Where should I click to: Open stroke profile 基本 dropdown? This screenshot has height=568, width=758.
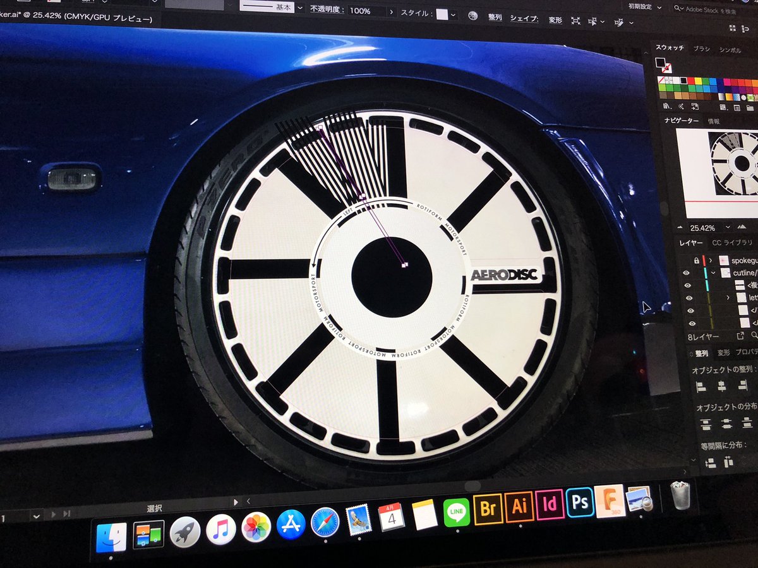point(299,8)
